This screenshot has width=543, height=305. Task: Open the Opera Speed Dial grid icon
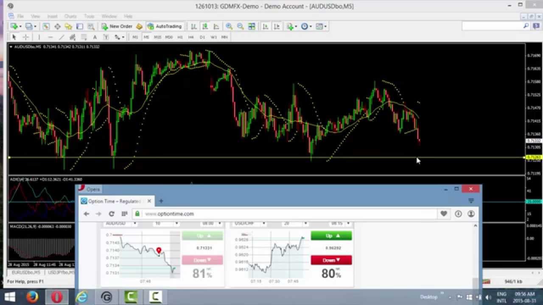pyautogui.click(x=124, y=214)
